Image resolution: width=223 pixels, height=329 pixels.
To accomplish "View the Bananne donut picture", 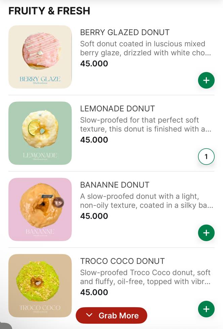I will [40, 209].
